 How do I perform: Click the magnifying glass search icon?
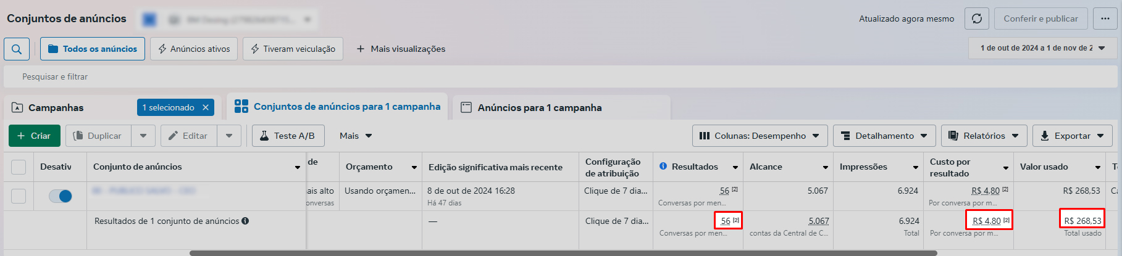tap(17, 49)
